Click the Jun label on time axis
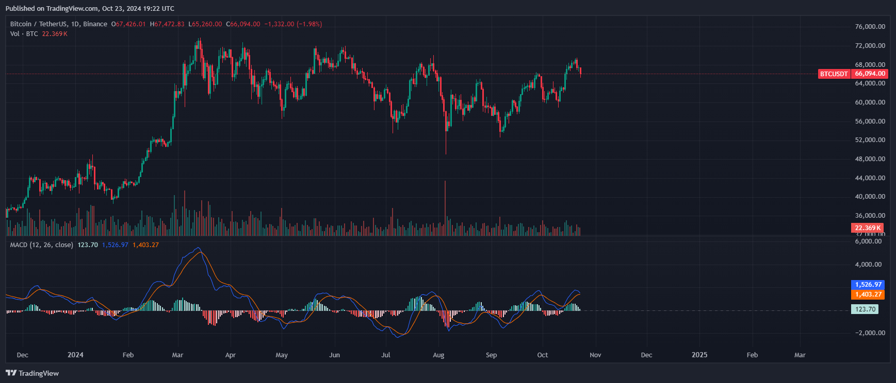This screenshot has width=896, height=383. click(335, 355)
